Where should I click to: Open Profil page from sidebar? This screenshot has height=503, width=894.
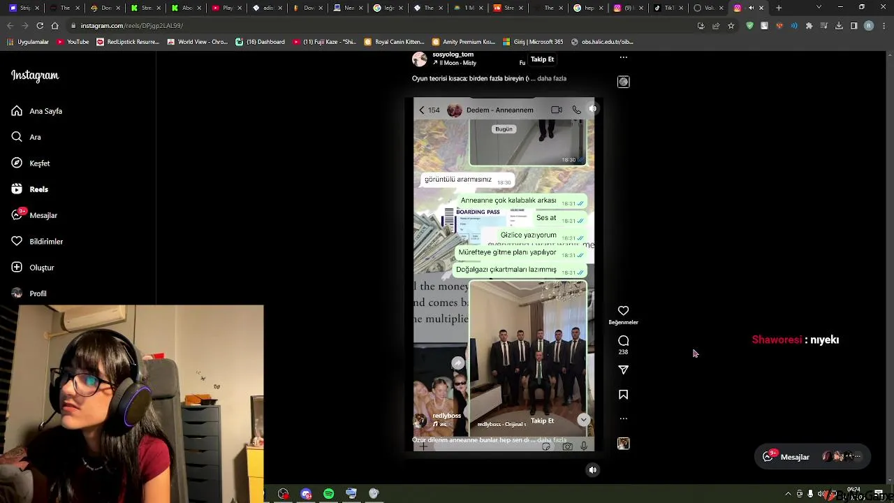(x=29, y=293)
